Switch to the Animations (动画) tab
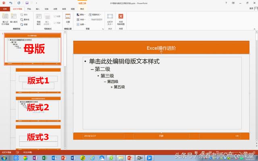258x161 pixels. [55, 9]
